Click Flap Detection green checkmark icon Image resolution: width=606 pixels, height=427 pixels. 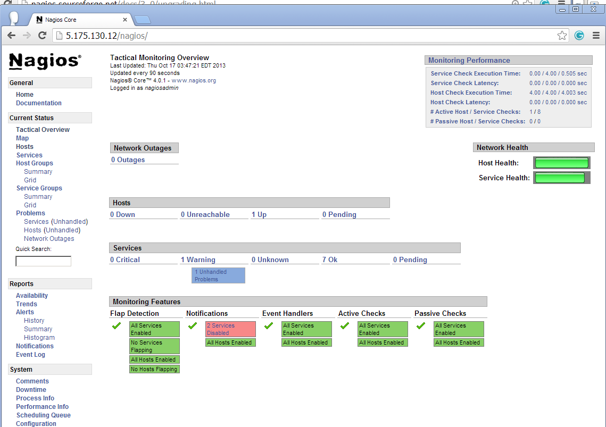click(117, 326)
